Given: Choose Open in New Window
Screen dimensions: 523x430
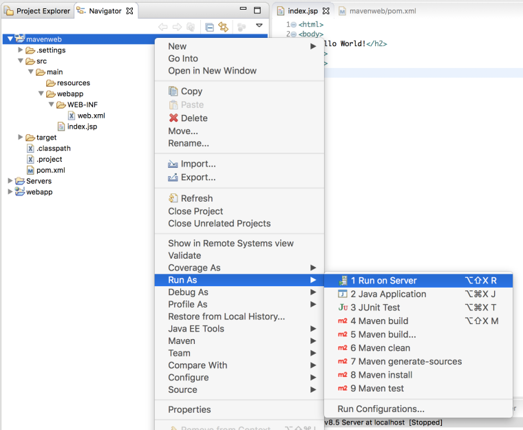Looking at the screenshot, I should pos(239,71).
